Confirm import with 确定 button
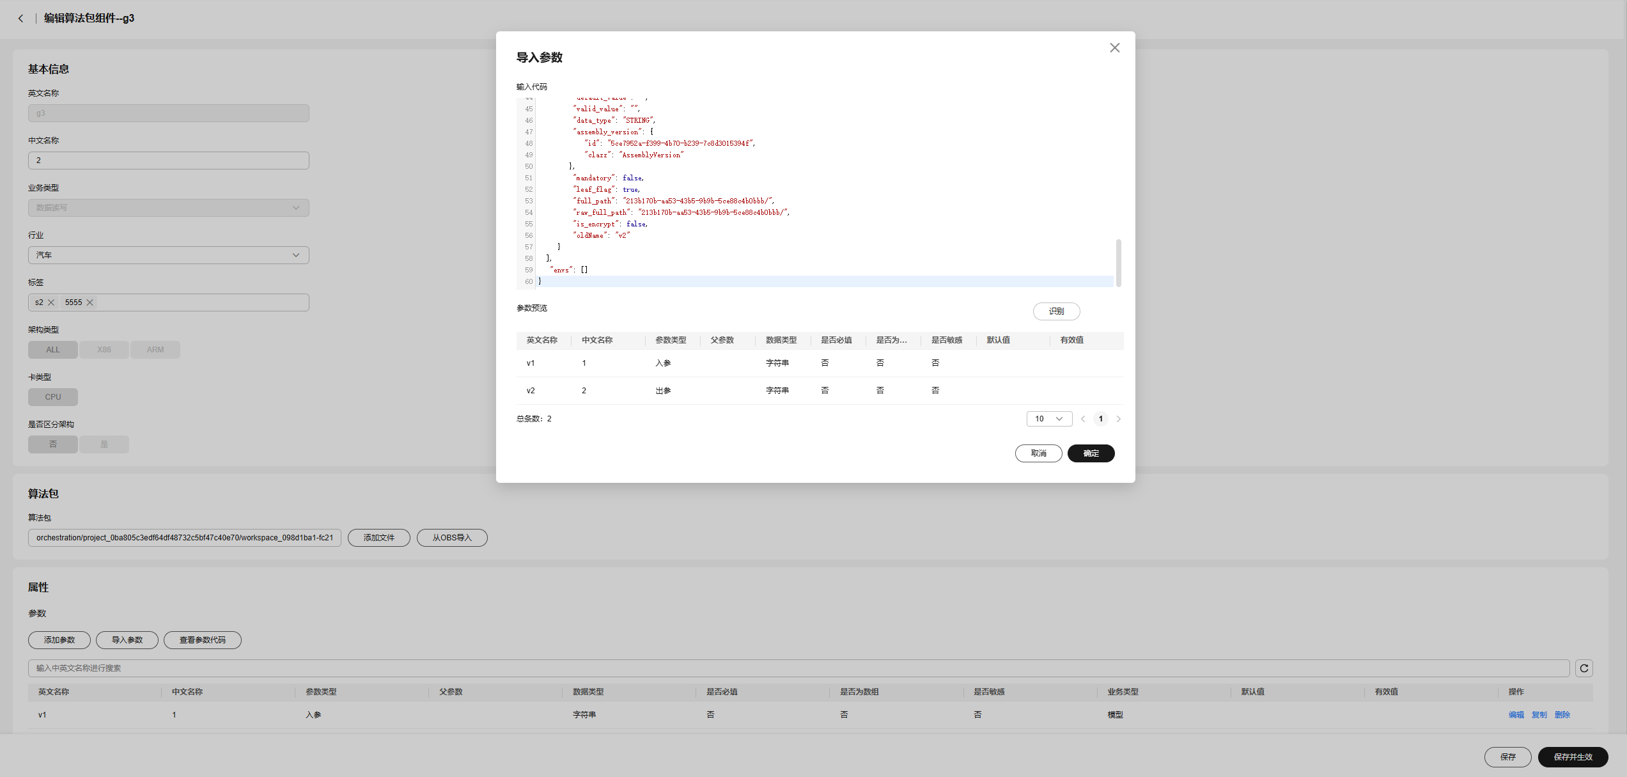 coord(1091,453)
